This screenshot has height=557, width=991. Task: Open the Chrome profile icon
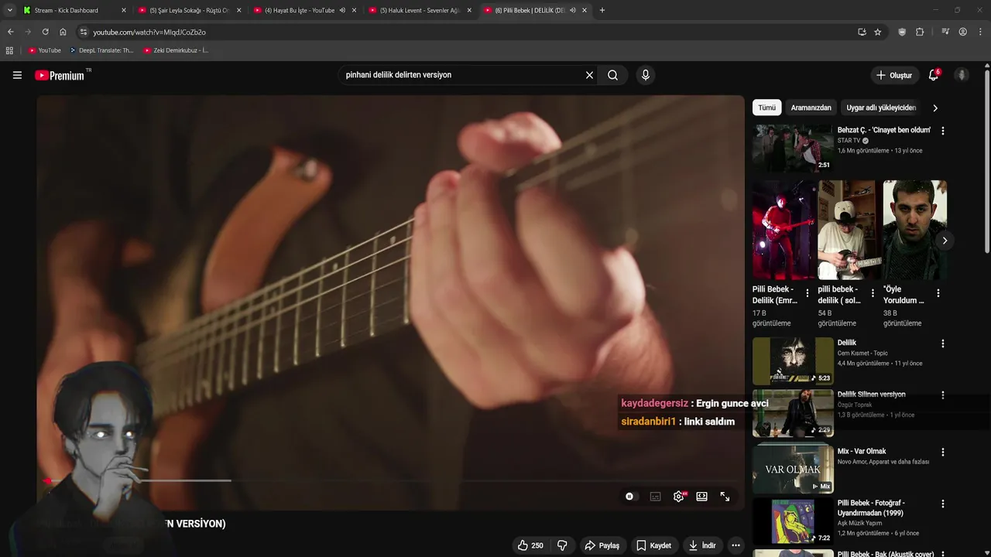pyautogui.click(x=962, y=32)
